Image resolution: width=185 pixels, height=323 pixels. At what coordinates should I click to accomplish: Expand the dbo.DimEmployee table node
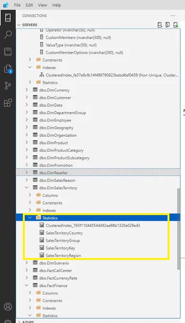(x=27, y=120)
